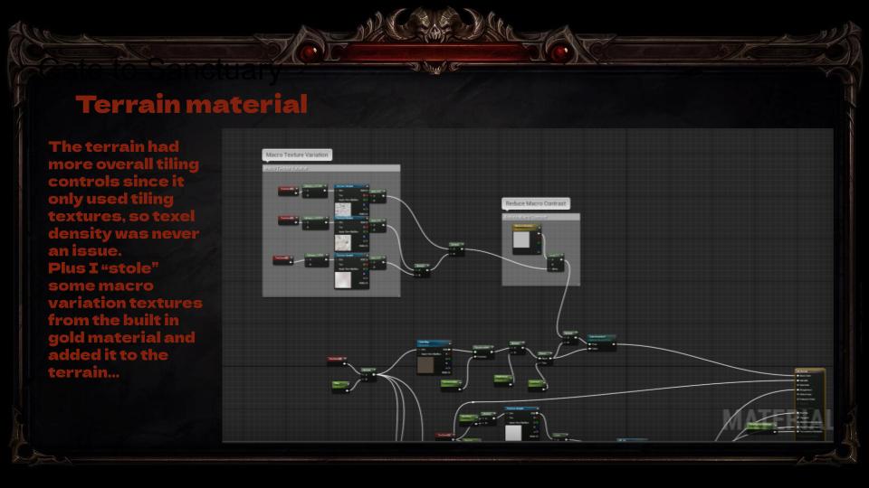869x488 pixels.
Task: Click the white preview swatch in Reduce Macro Contrast
Action: 523,241
